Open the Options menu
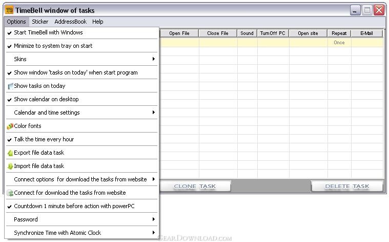Screen dimensions: 389x242 click(x=16, y=22)
